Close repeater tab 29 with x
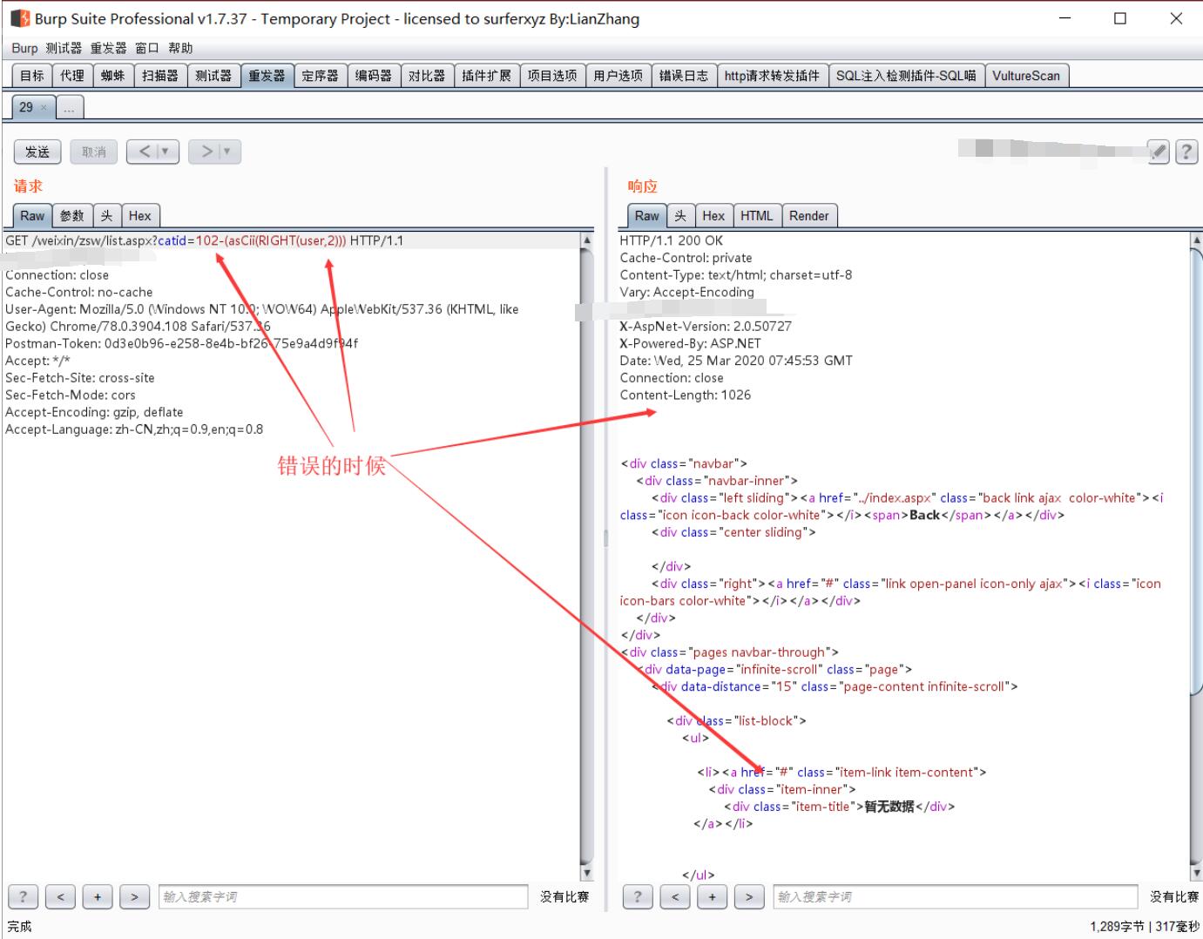Image resolution: width=1203 pixels, height=939 pixels. pos(44,108)
